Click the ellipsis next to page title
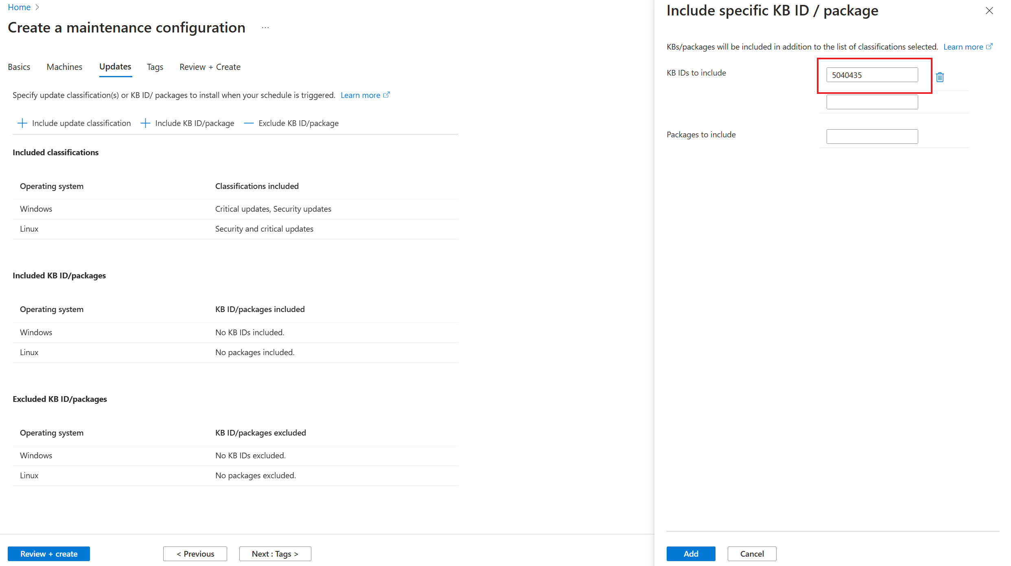 (265, 28)
